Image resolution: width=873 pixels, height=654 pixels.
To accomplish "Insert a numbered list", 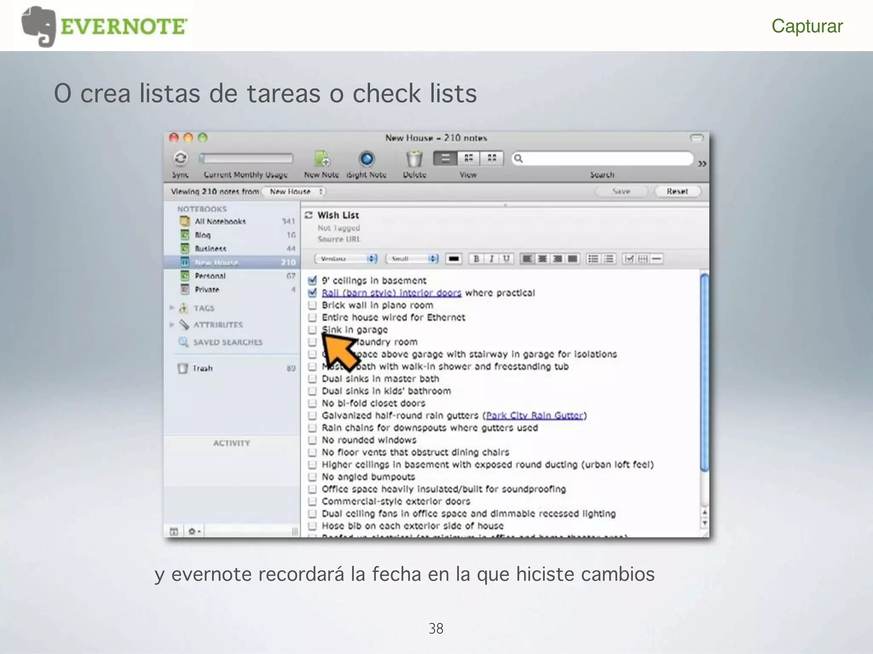I will click(x=609, y=258).
